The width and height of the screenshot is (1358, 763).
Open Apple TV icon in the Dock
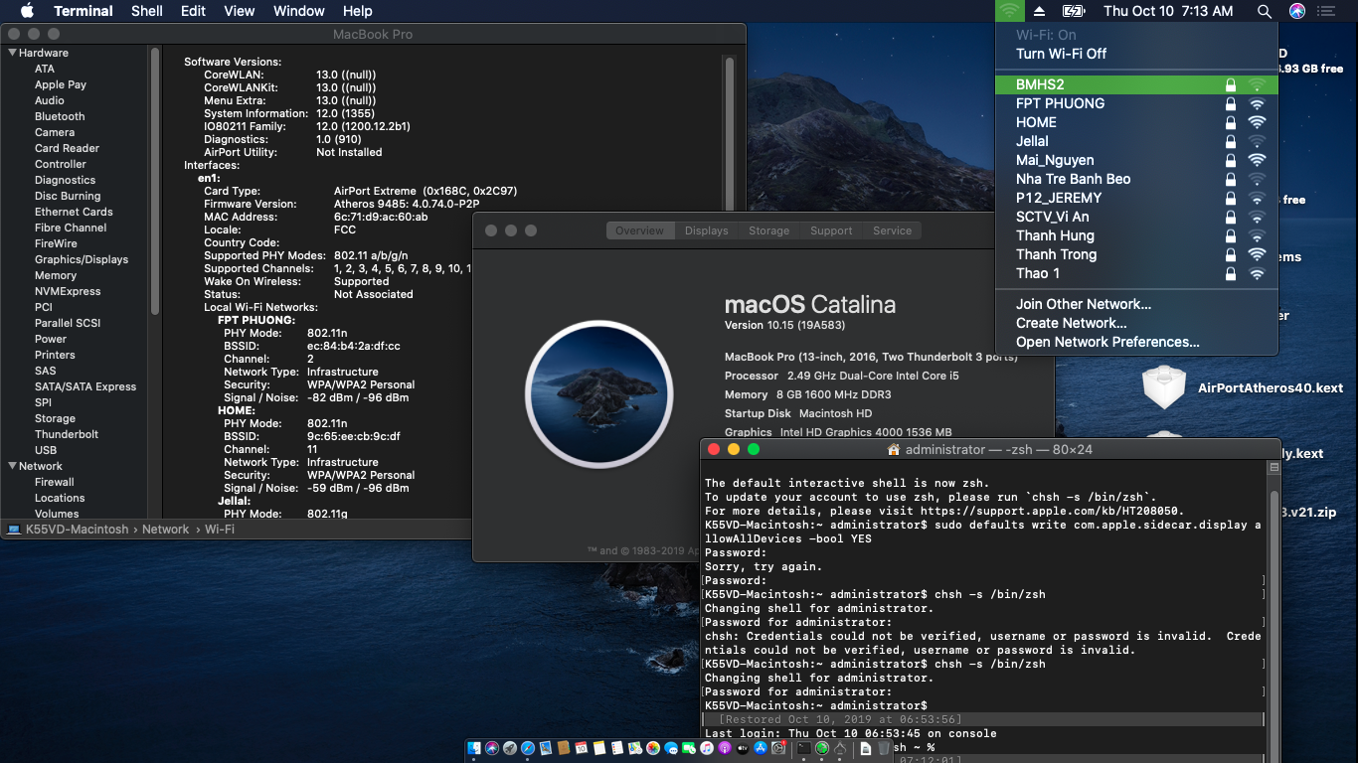[743, 748]
